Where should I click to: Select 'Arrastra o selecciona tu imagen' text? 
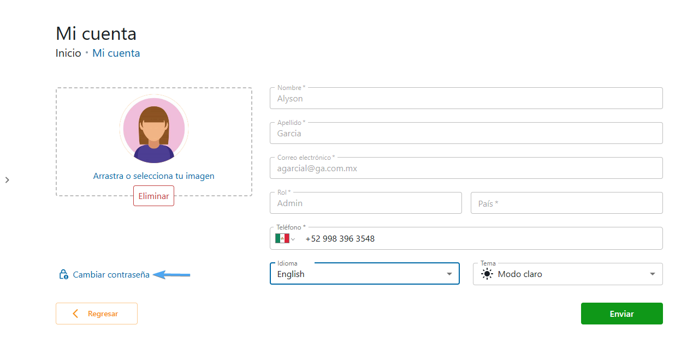click(153, 176)
